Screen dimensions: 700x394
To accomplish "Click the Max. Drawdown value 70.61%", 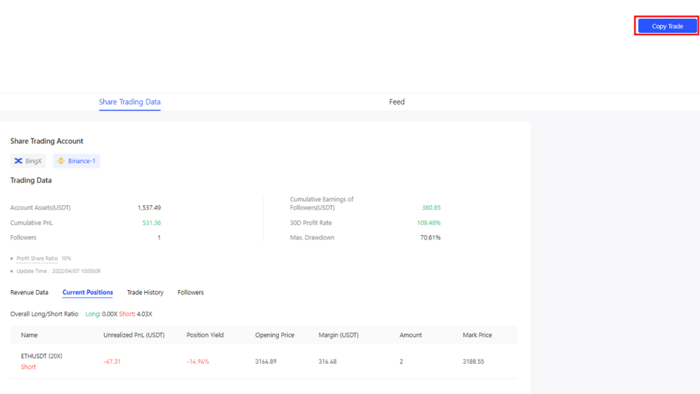I will tap(431, 237).
